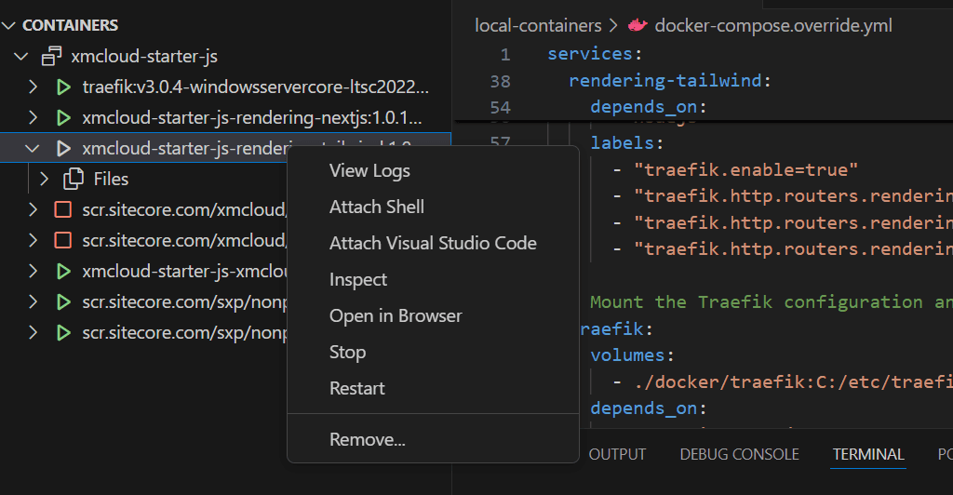
Task: Choose View Logs from context menu
Action: [369, 170]
